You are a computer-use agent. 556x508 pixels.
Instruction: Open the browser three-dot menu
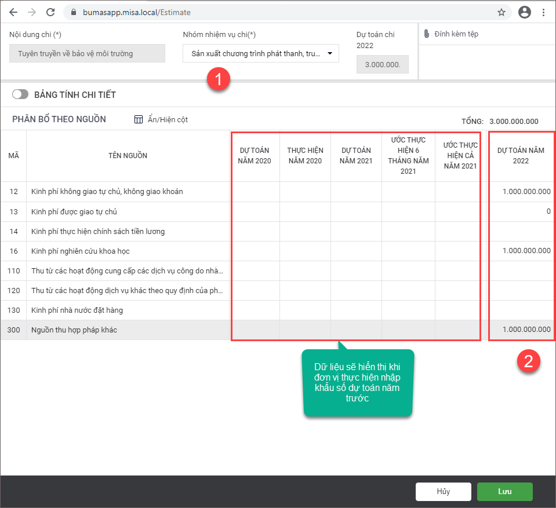[544, 12]
